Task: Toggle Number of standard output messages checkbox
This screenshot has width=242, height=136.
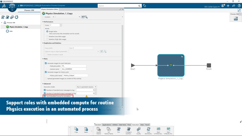Action: [45, 93]
